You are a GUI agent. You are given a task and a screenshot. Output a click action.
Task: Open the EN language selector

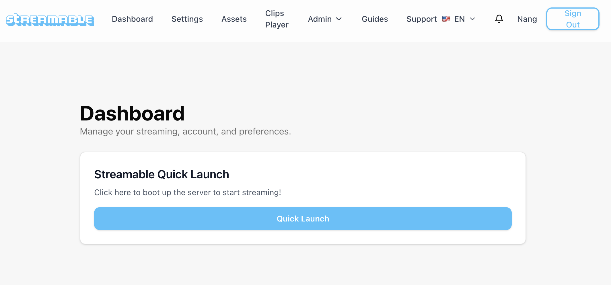coord(459,19)
